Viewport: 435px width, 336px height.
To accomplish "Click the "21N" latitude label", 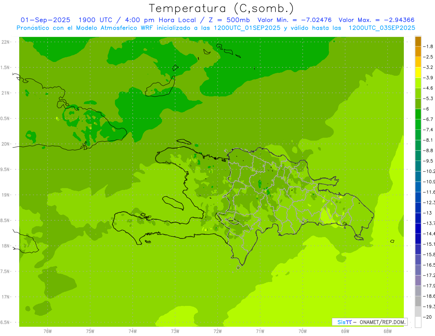I will coord(5,93).
